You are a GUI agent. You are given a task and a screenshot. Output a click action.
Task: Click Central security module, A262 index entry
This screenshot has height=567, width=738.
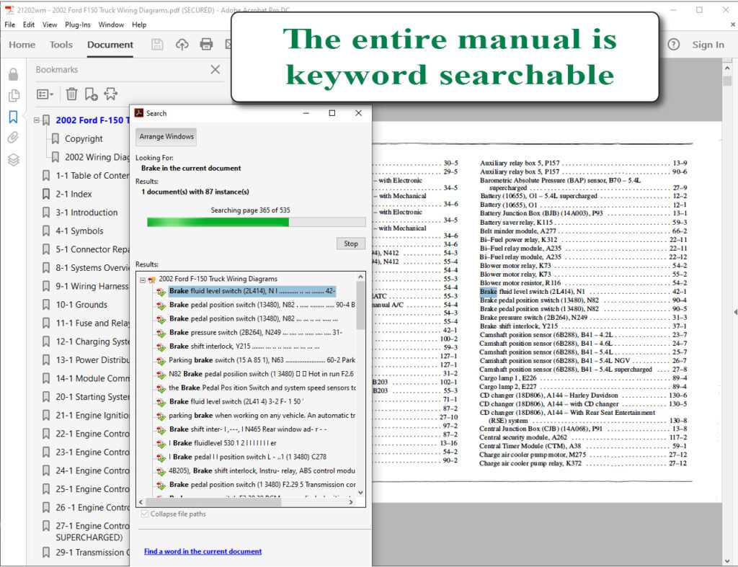[x=523, y=437]
